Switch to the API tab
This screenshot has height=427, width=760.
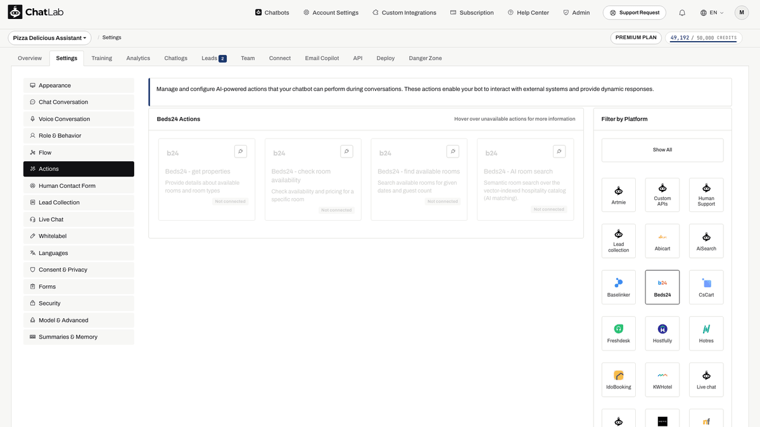coord(358,58)
